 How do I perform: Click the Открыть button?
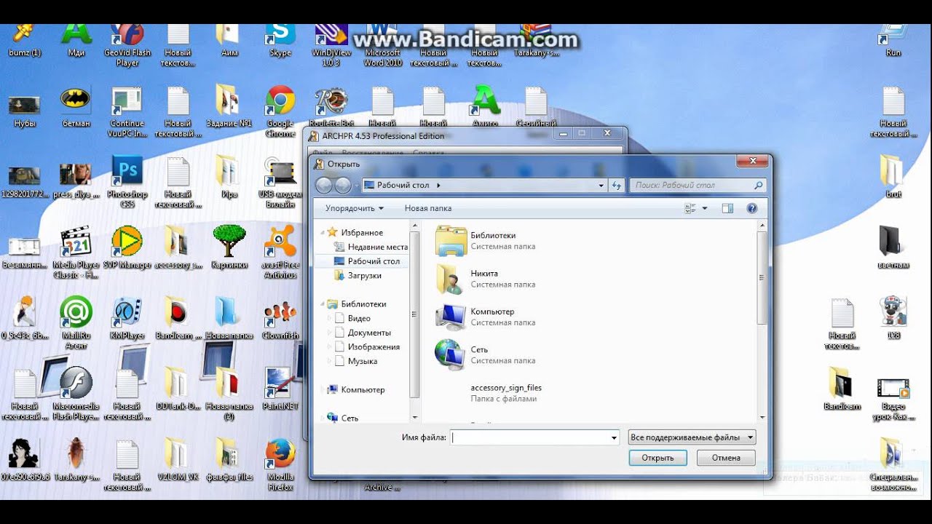[x=657, y=458]
